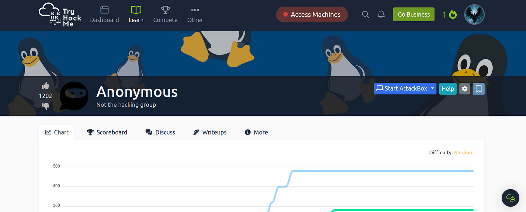Bookmark the Anonymous room
The image size is (526, 212).
(479, 89)
